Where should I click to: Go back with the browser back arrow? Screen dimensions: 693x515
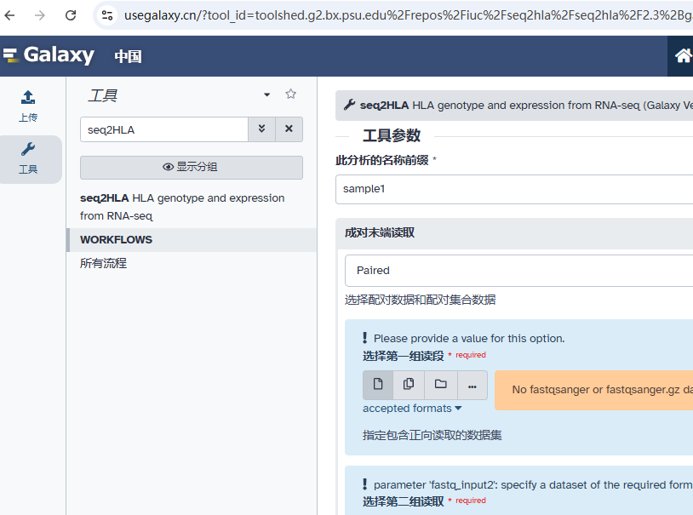coord(9,15)
